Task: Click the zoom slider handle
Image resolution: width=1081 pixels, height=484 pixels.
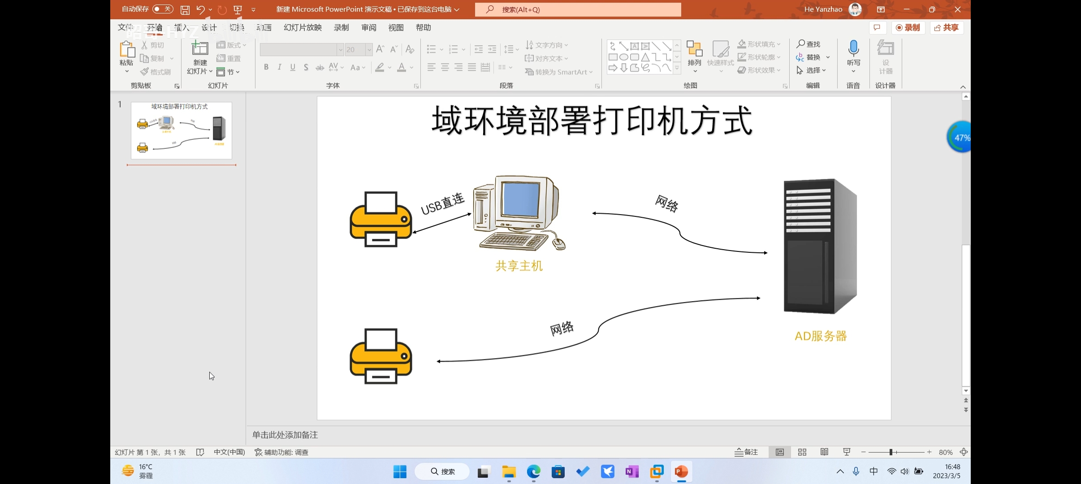Action: [891, 452]
